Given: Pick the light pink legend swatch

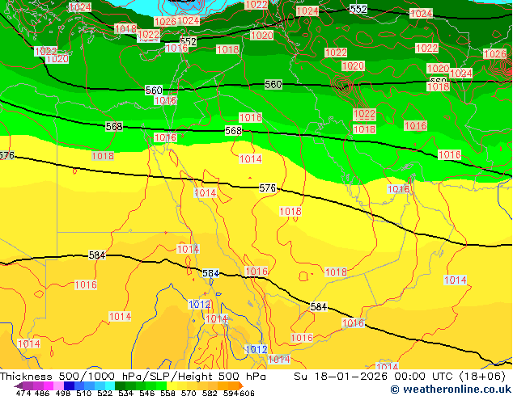Looking at the screenshot, I should click(x=58, y=385).
